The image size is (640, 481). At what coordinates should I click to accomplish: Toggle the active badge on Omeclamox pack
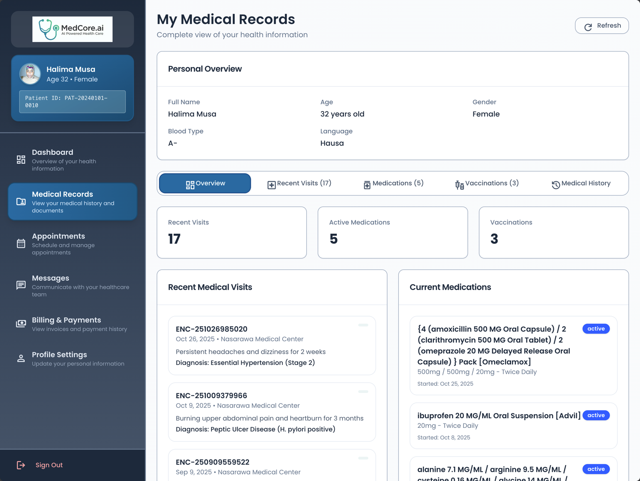[596, 329]
